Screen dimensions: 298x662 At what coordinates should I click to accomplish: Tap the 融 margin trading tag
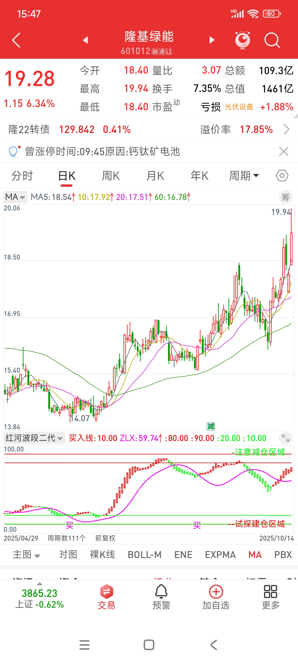[155, 52]
